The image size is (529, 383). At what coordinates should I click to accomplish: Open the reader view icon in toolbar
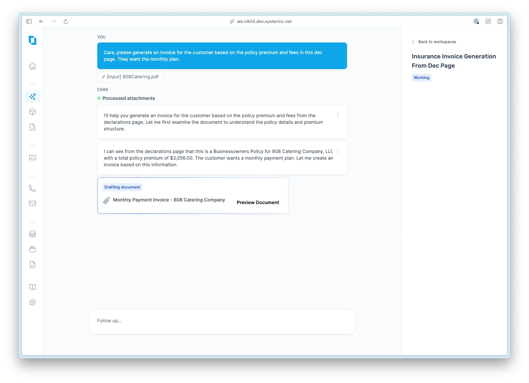pyautogui.click(x=488, y=21)
